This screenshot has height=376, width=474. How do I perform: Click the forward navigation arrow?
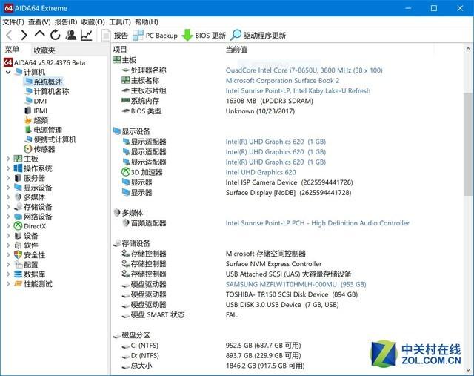click(24, 35)
